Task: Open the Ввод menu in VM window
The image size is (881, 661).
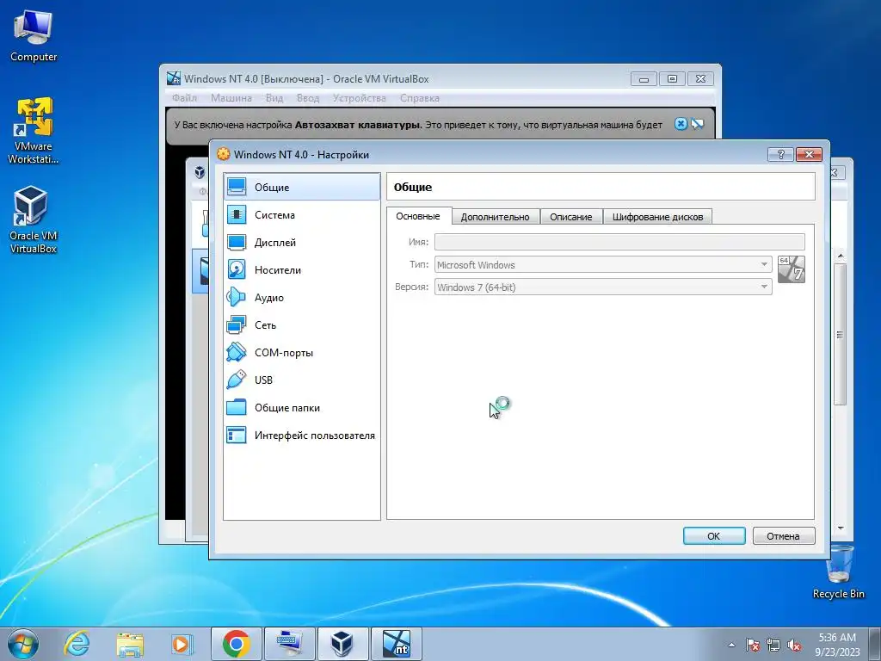Action: click(308, 98)
